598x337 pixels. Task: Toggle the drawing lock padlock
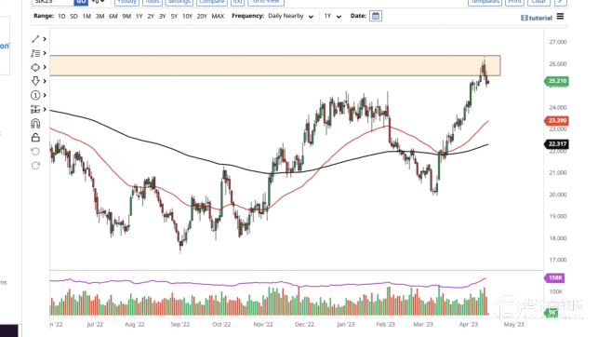pos(35,138)
